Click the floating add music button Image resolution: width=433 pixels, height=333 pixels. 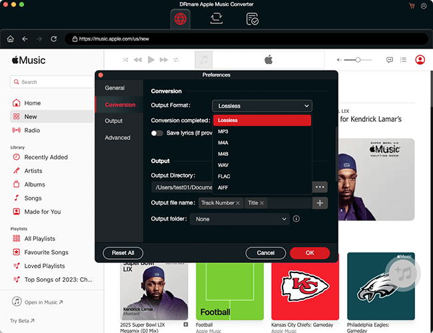[x=403, y=273]
